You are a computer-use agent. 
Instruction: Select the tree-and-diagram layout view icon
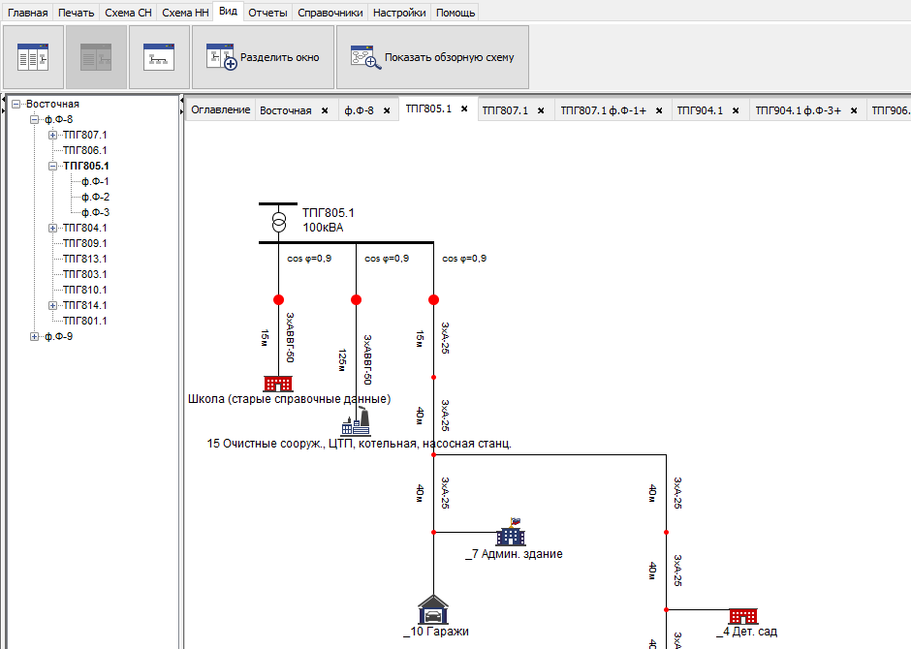click(96, 57)
